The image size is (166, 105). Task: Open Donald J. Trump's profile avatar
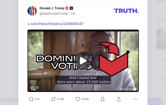(x=32, y=11)
